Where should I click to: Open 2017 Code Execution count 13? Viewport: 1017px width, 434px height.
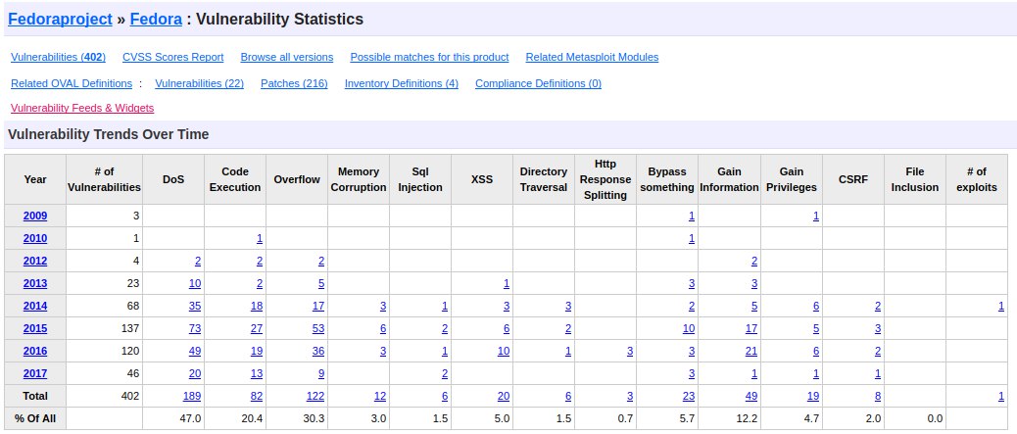[256, 373]
